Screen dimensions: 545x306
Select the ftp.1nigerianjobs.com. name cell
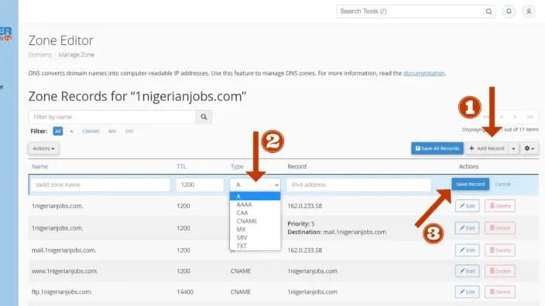point(61,292)
